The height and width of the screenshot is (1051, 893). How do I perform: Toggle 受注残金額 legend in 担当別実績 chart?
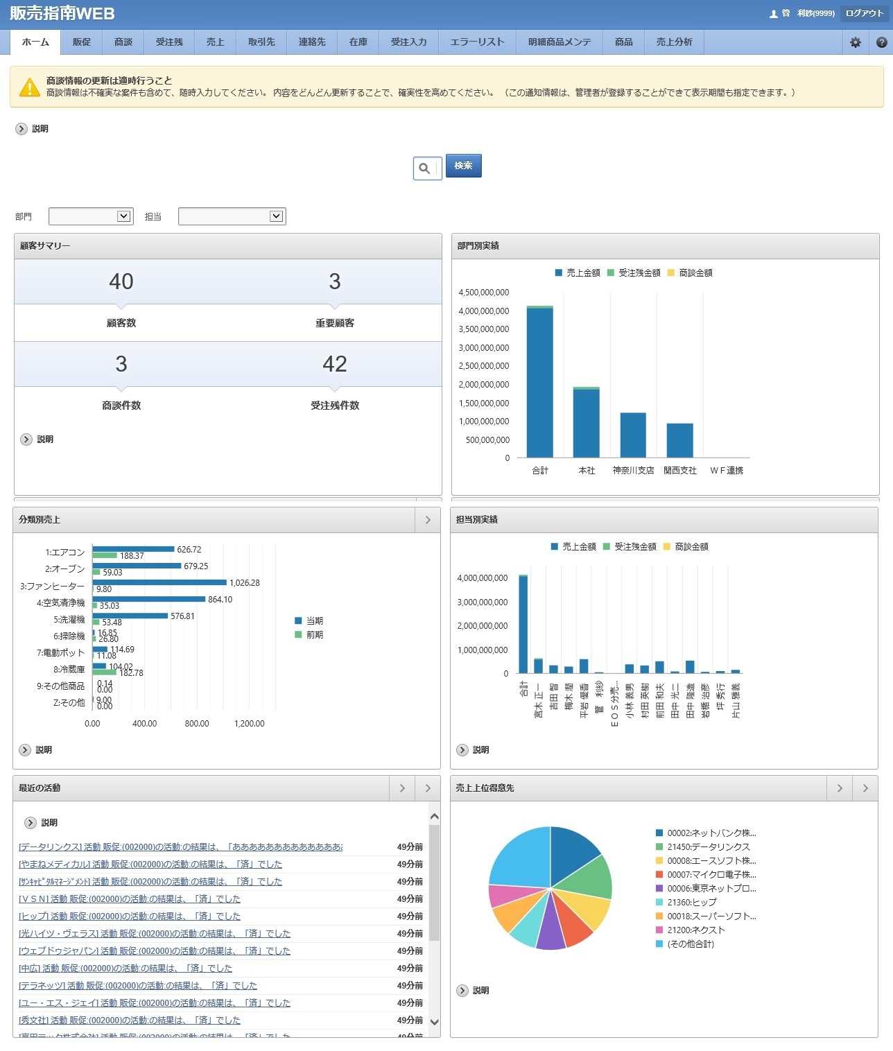(x=630, y=547)
